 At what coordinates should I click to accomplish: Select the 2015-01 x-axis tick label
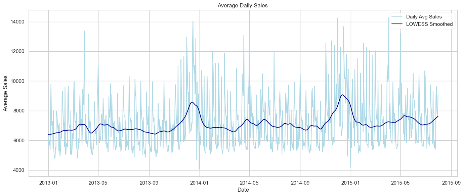coord(351,182)
